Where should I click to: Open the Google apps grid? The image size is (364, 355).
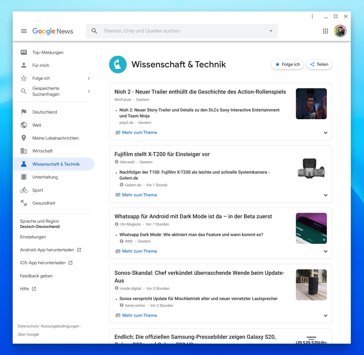(325, 31)
